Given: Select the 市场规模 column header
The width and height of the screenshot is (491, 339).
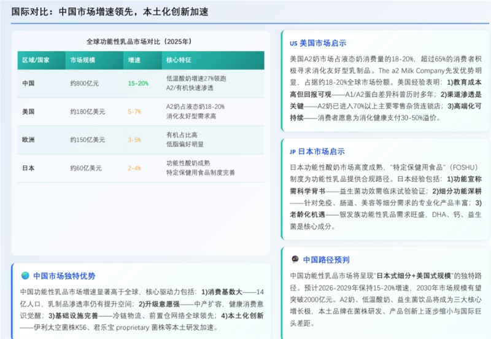Looking at the screenshot, I should (x=95, y=60).
